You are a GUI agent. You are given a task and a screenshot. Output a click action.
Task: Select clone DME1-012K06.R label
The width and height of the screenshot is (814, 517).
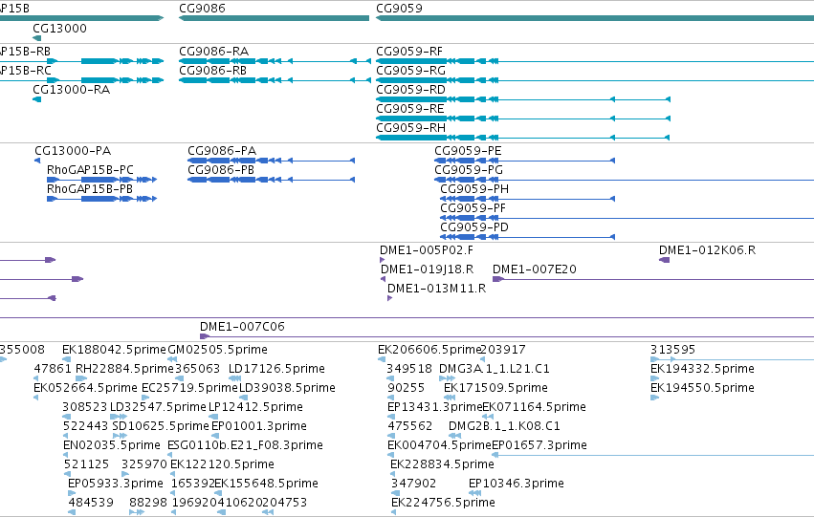coord(707,250)
